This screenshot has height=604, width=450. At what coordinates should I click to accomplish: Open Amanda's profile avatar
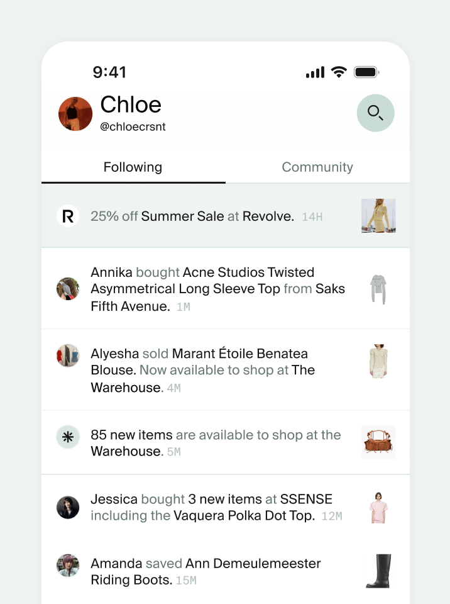click(68, 565)
